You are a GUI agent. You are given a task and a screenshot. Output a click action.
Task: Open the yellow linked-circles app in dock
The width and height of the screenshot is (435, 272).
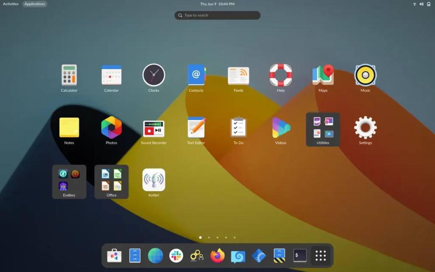coord(197,255)
